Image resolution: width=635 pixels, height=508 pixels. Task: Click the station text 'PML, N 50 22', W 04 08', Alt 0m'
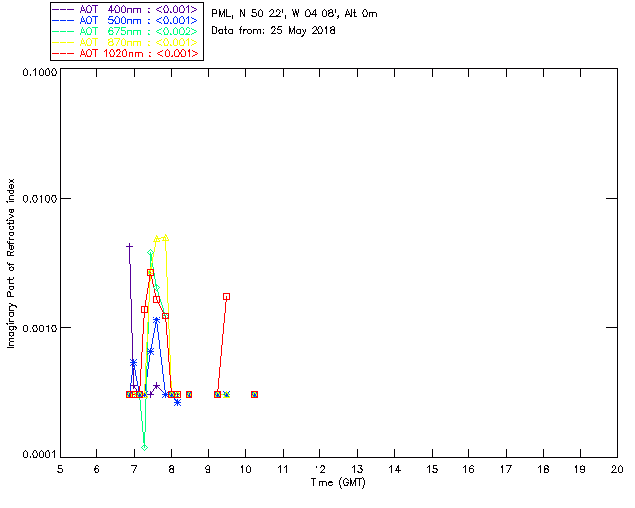click(295, 14)
